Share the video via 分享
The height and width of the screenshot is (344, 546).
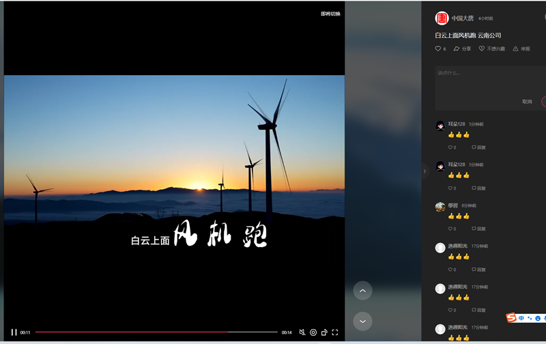(x=462, y=49)
